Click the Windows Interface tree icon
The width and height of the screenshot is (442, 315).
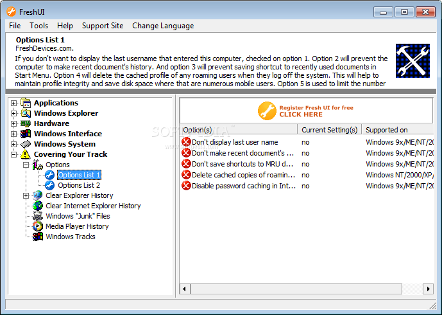26,134
